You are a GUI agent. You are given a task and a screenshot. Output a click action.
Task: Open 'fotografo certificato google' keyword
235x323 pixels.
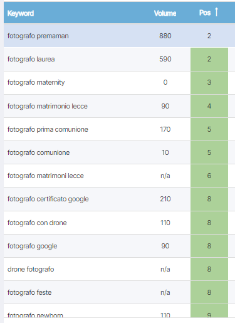(48, 199)
